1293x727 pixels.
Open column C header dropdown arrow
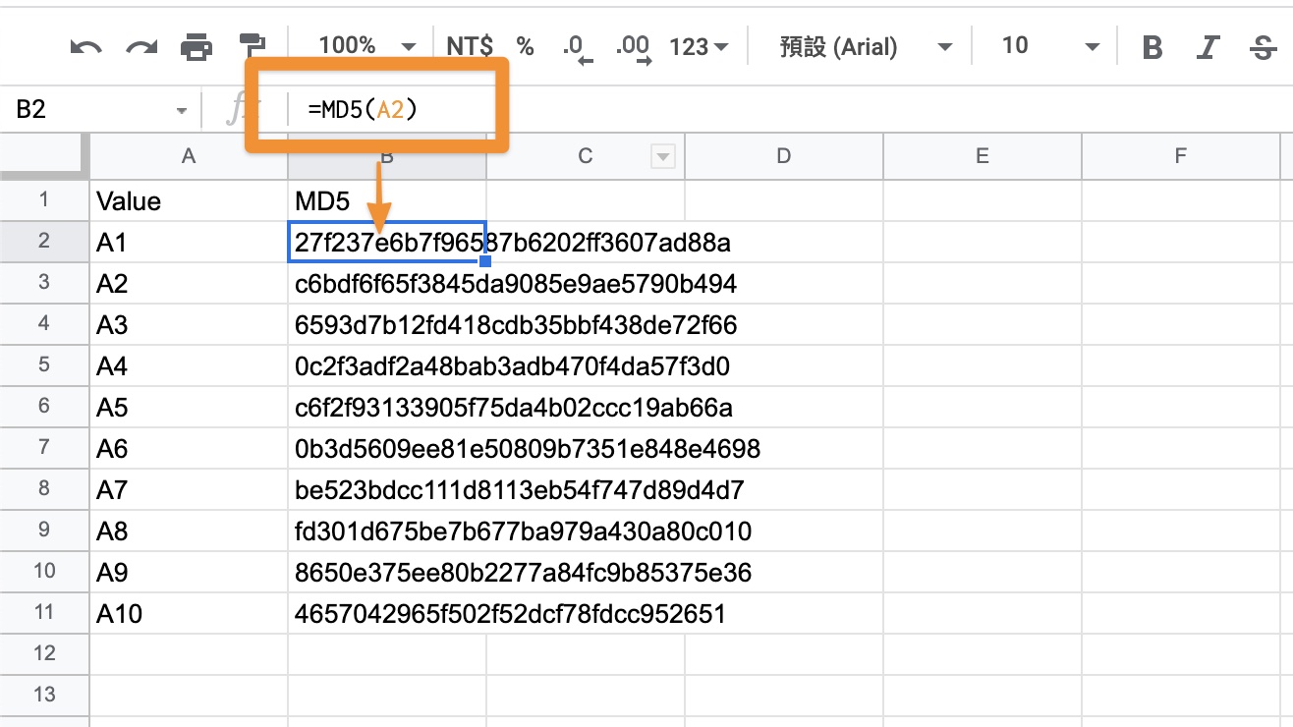[663, 155]
